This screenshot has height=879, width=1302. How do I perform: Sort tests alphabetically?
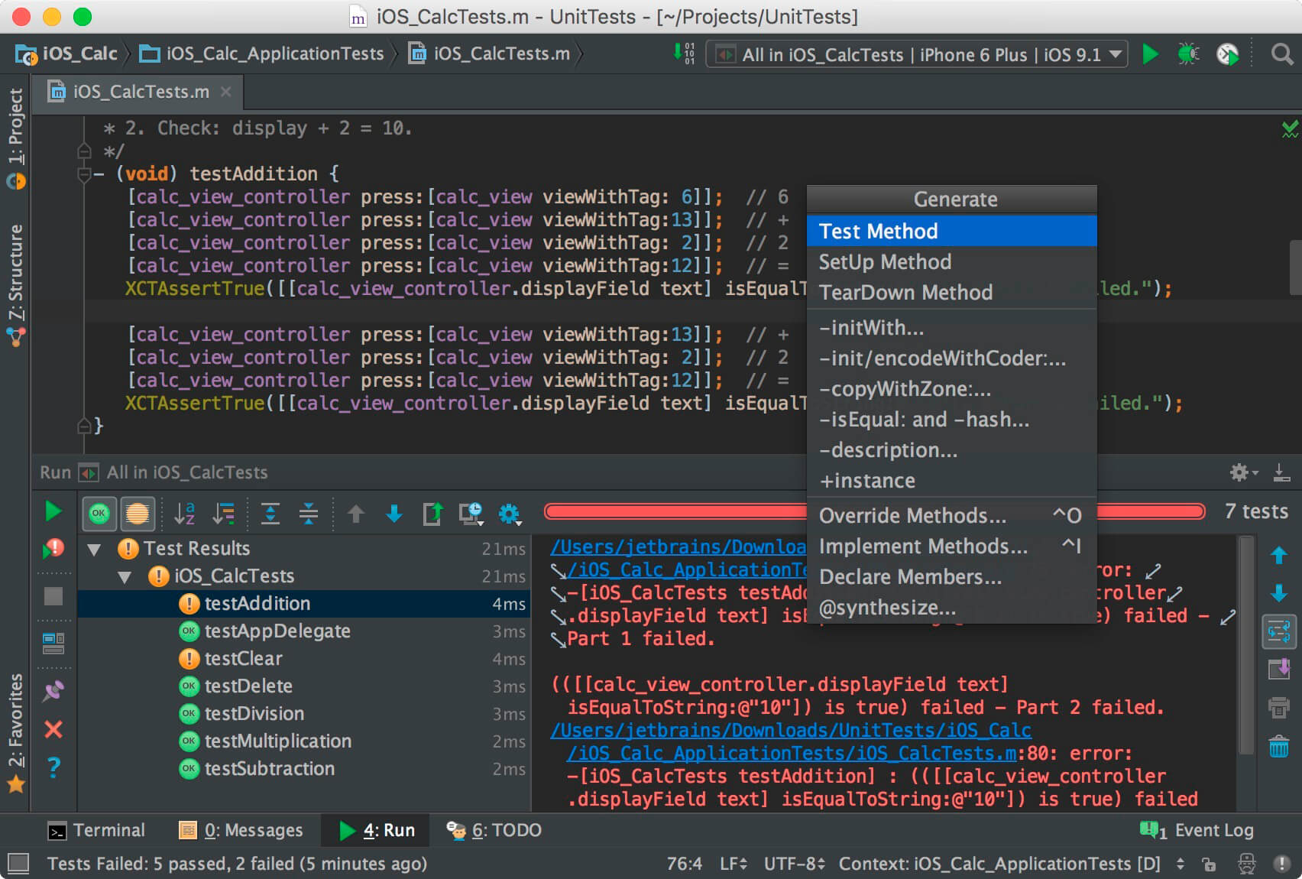point(185,513)
